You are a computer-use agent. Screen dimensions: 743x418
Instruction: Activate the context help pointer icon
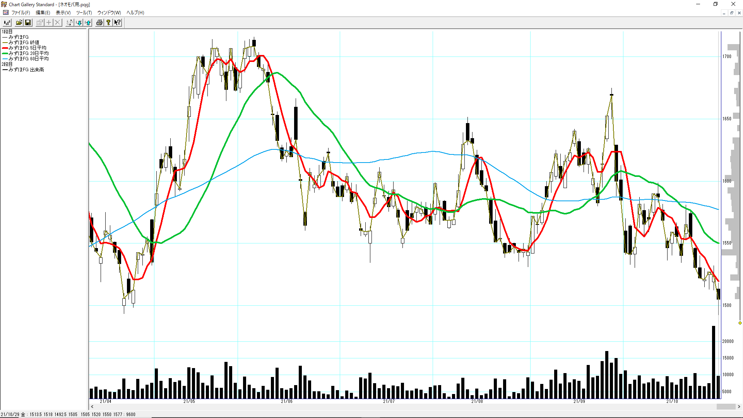click(117, 22)
